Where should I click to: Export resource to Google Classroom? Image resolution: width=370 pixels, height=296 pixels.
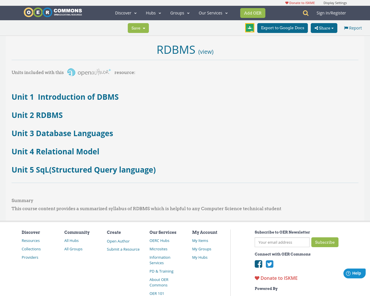(x=249, y=27)
